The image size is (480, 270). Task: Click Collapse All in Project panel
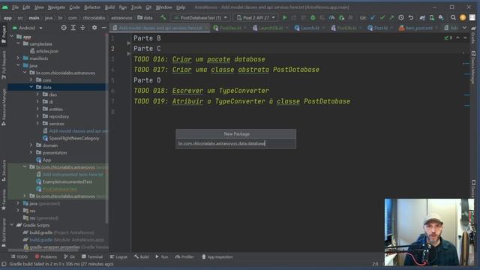coord(82,28)
